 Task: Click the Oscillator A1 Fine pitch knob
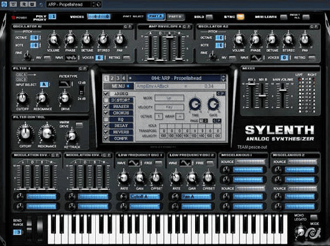(x=27, y=56)
